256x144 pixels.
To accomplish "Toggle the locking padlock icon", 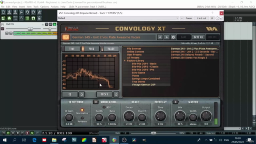I will pyautogui.click(x=39, y=18).
